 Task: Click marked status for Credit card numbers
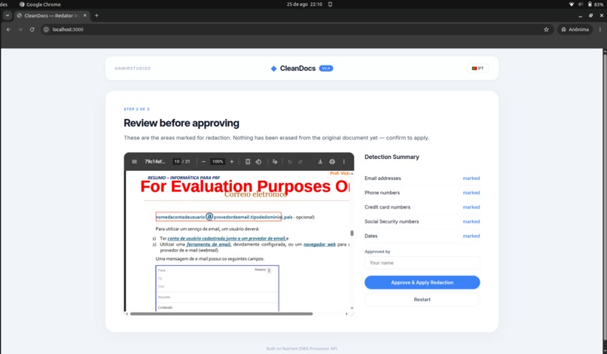click(x=471, y=207)
